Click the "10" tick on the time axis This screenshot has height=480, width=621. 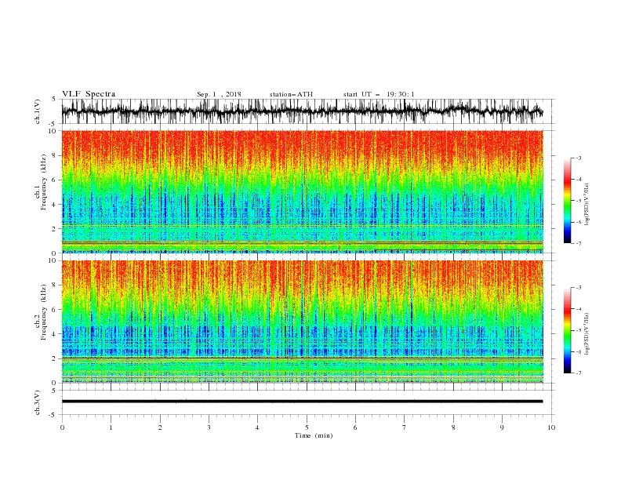point(551,427)
